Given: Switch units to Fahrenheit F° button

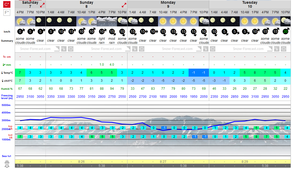Looking at the screenshot, I should pos(7,13).
